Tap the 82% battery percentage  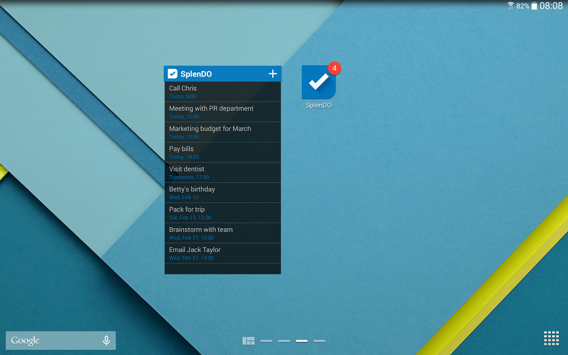(523, 6)
